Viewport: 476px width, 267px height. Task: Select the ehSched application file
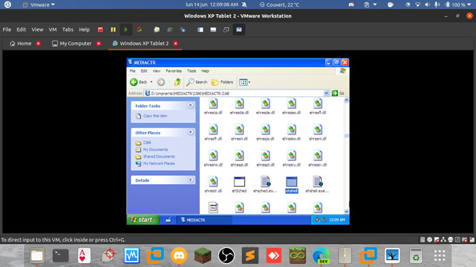click(239, 185)
